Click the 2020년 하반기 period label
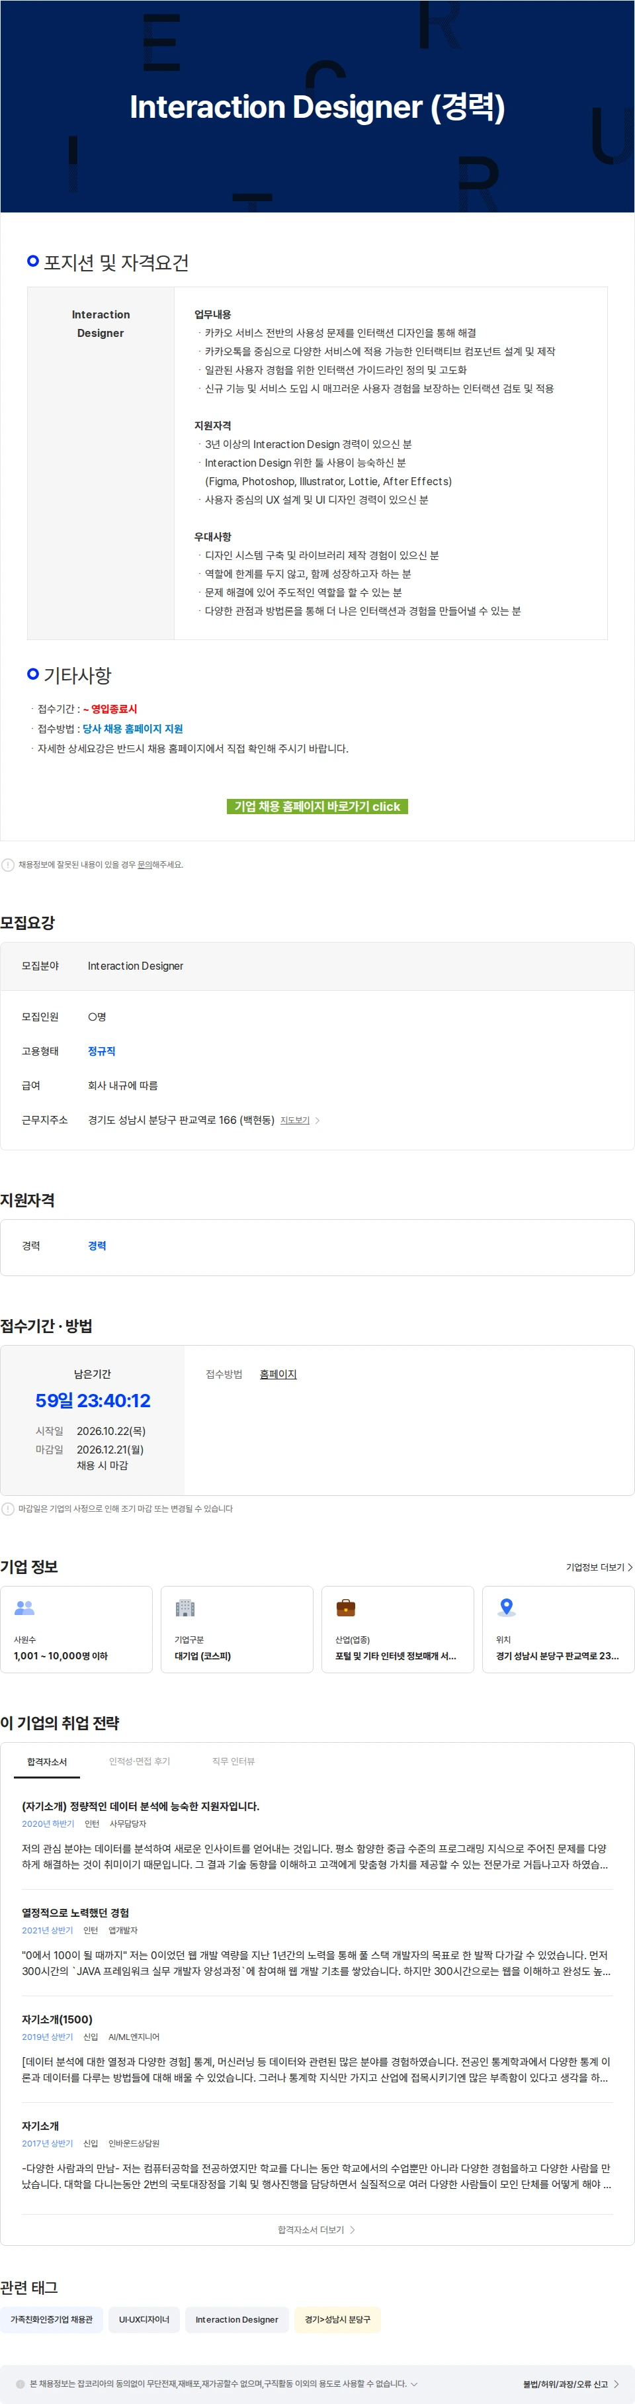 tap(48, 1824)
